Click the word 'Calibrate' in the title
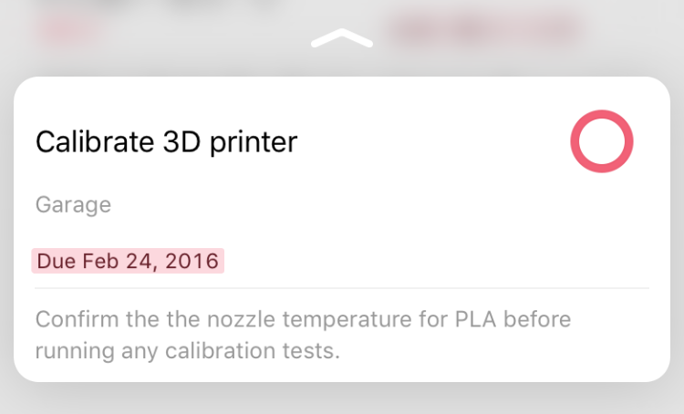 click(x=95, y=141)
